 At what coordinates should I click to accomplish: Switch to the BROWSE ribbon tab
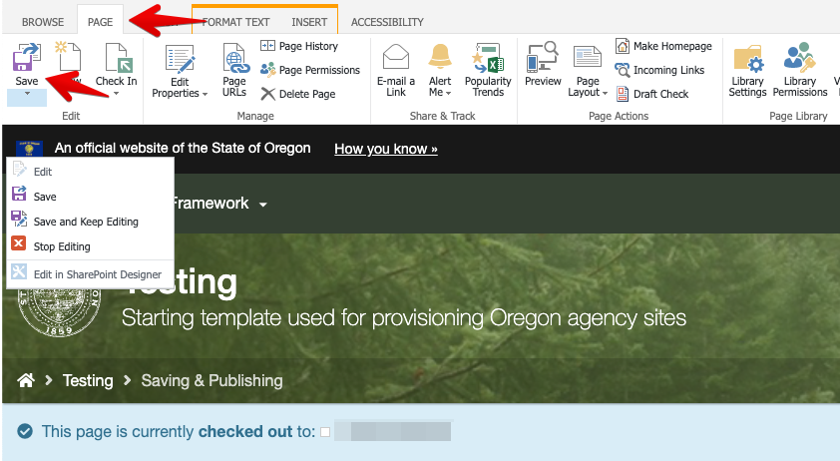coord(43,22)
